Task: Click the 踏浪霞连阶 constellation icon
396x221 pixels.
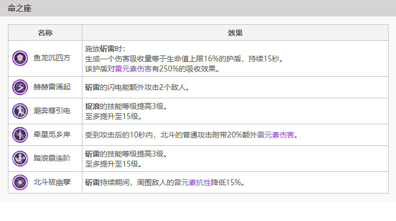Action: pyautogui.click(x=20, y=159)
